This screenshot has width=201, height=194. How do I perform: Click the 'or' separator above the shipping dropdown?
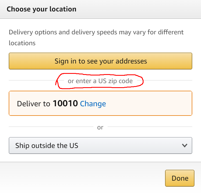pos(100,127)
